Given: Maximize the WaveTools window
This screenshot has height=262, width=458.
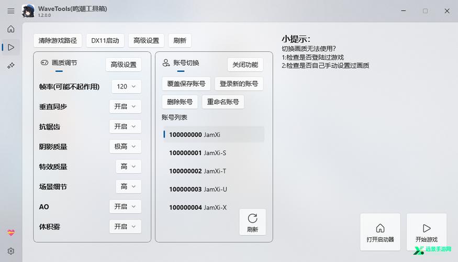Looking at the screenshot, I should (x=425, y=11).
